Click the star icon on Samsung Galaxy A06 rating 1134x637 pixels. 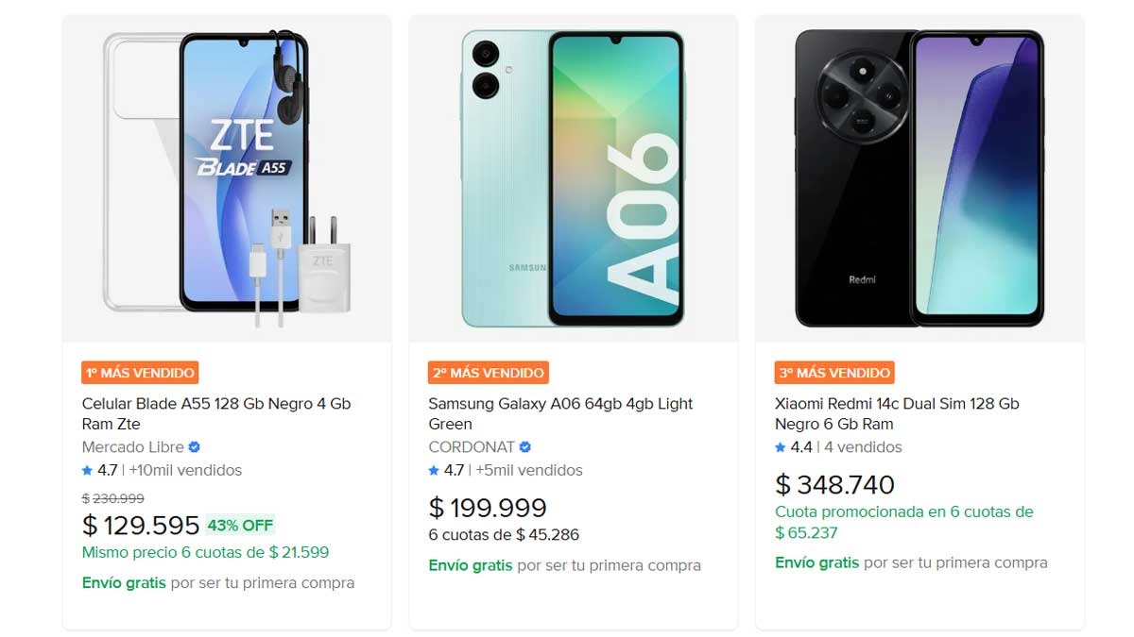click(x=434, y=470)
